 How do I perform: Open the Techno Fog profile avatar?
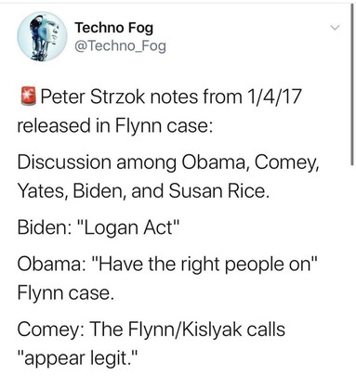pyautogui.click(x=42, y=36)
